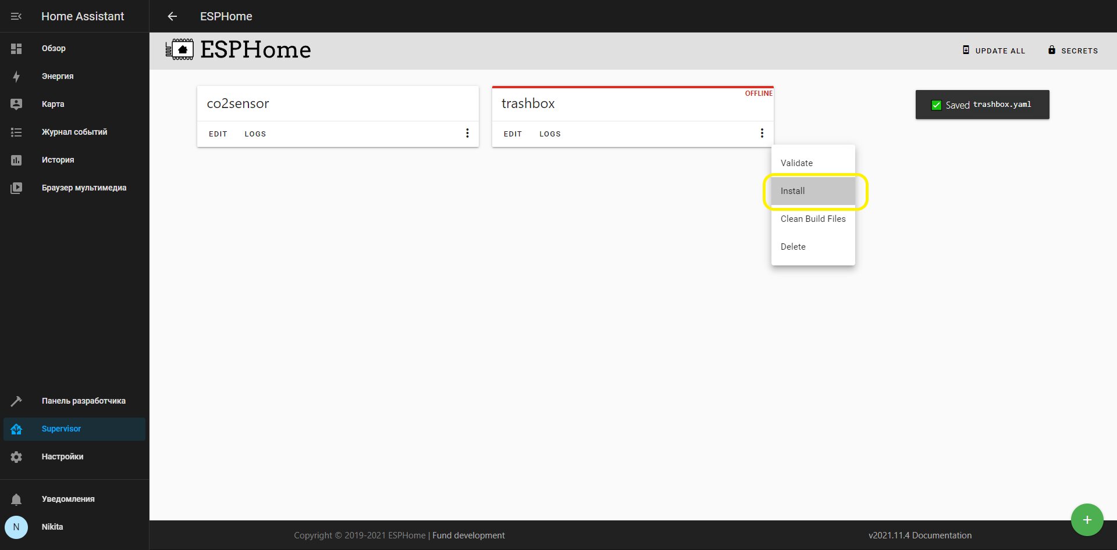The image size is (1117, 550).
Task: Open three-dot menu on co2sensor card
Action: tap(467, 133)
